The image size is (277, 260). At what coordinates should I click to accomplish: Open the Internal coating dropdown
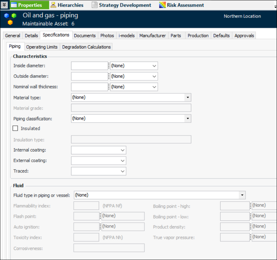[x=99, y=150]
